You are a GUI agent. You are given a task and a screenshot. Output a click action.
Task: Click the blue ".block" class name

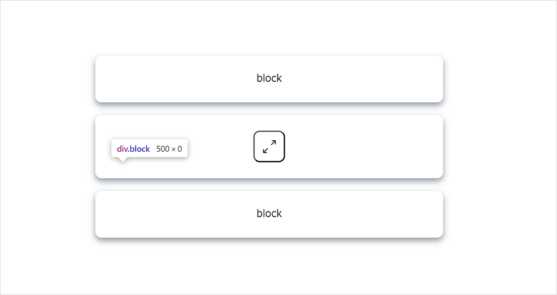139,149
